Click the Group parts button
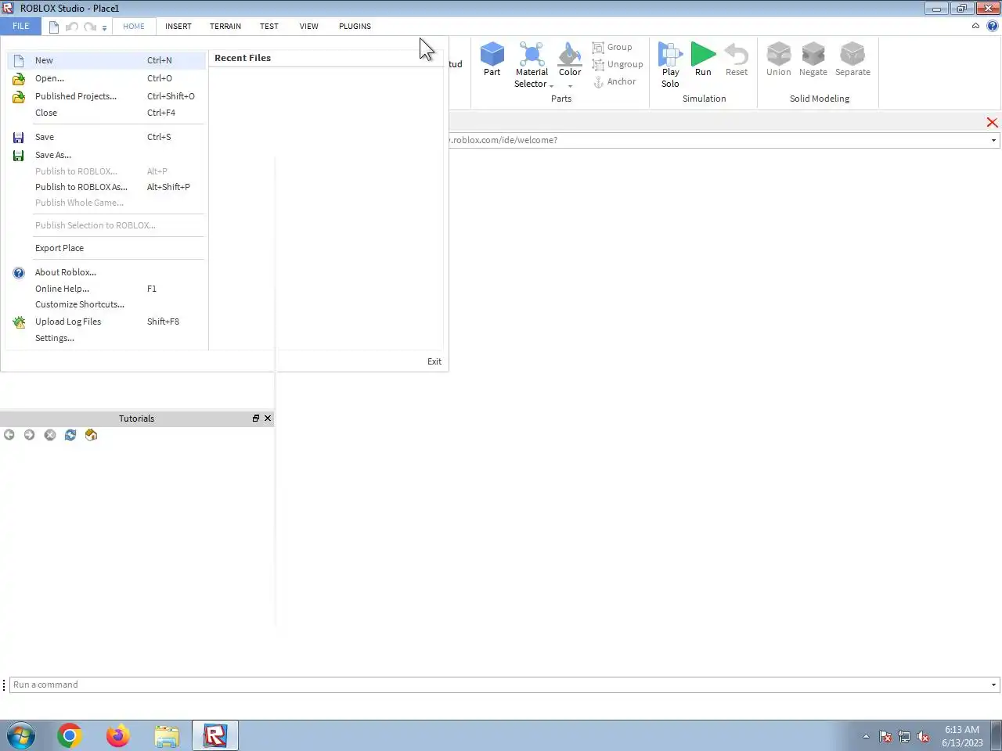 pos(612,47)
